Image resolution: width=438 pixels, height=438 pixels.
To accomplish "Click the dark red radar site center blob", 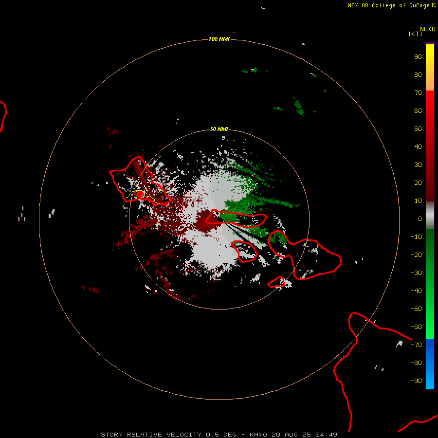I will (x=207, y=220).
